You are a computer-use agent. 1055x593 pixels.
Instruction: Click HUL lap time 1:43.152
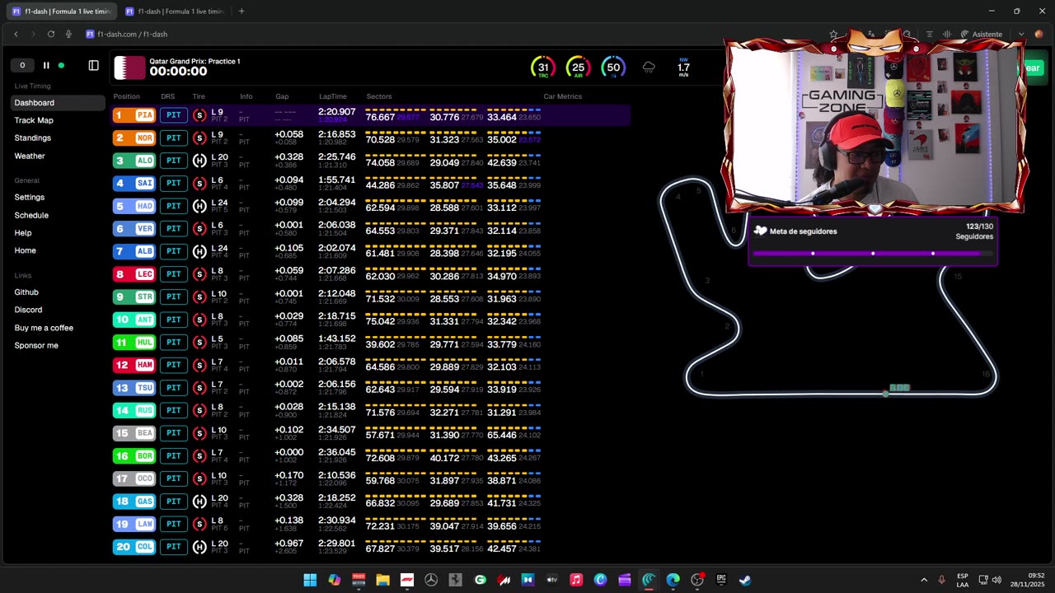coord(337,339)
